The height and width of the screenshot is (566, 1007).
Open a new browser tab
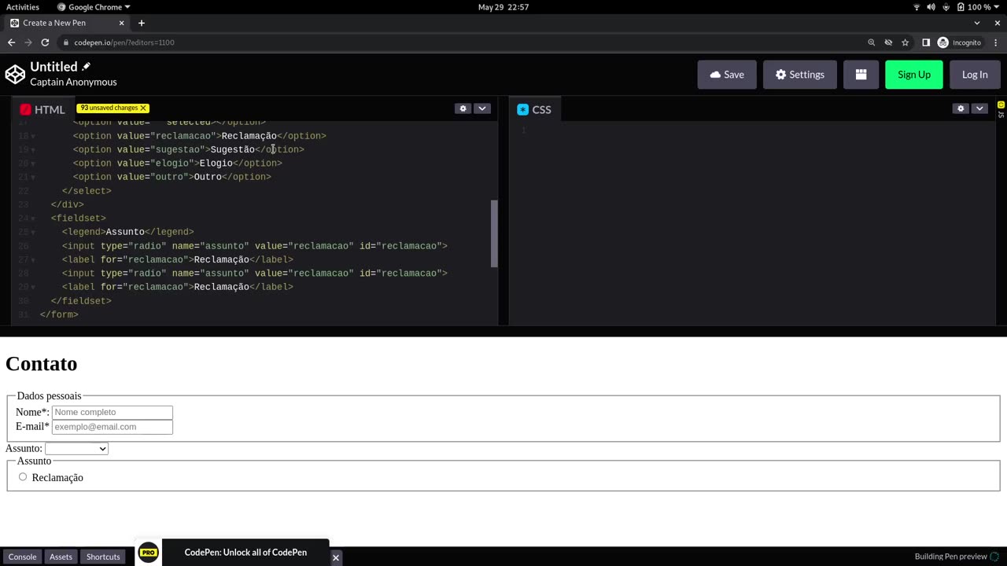click(142, 23)
